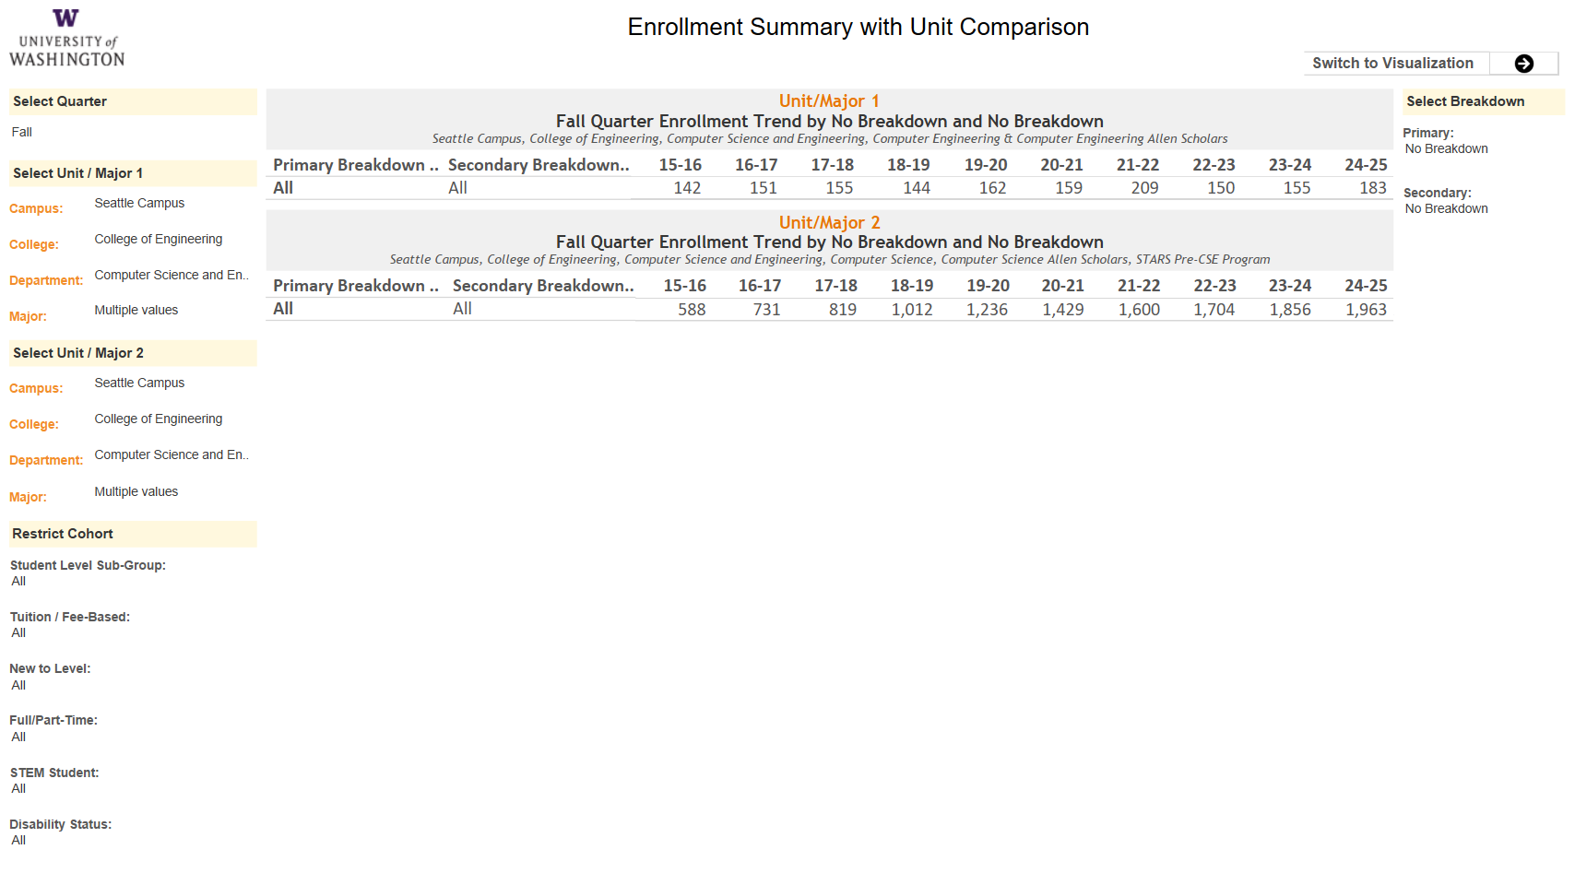Click Switch to Visualization button text
The height and width of the screenshot is (885, 1575).
pyautogui.click(x=1392, y=64)
